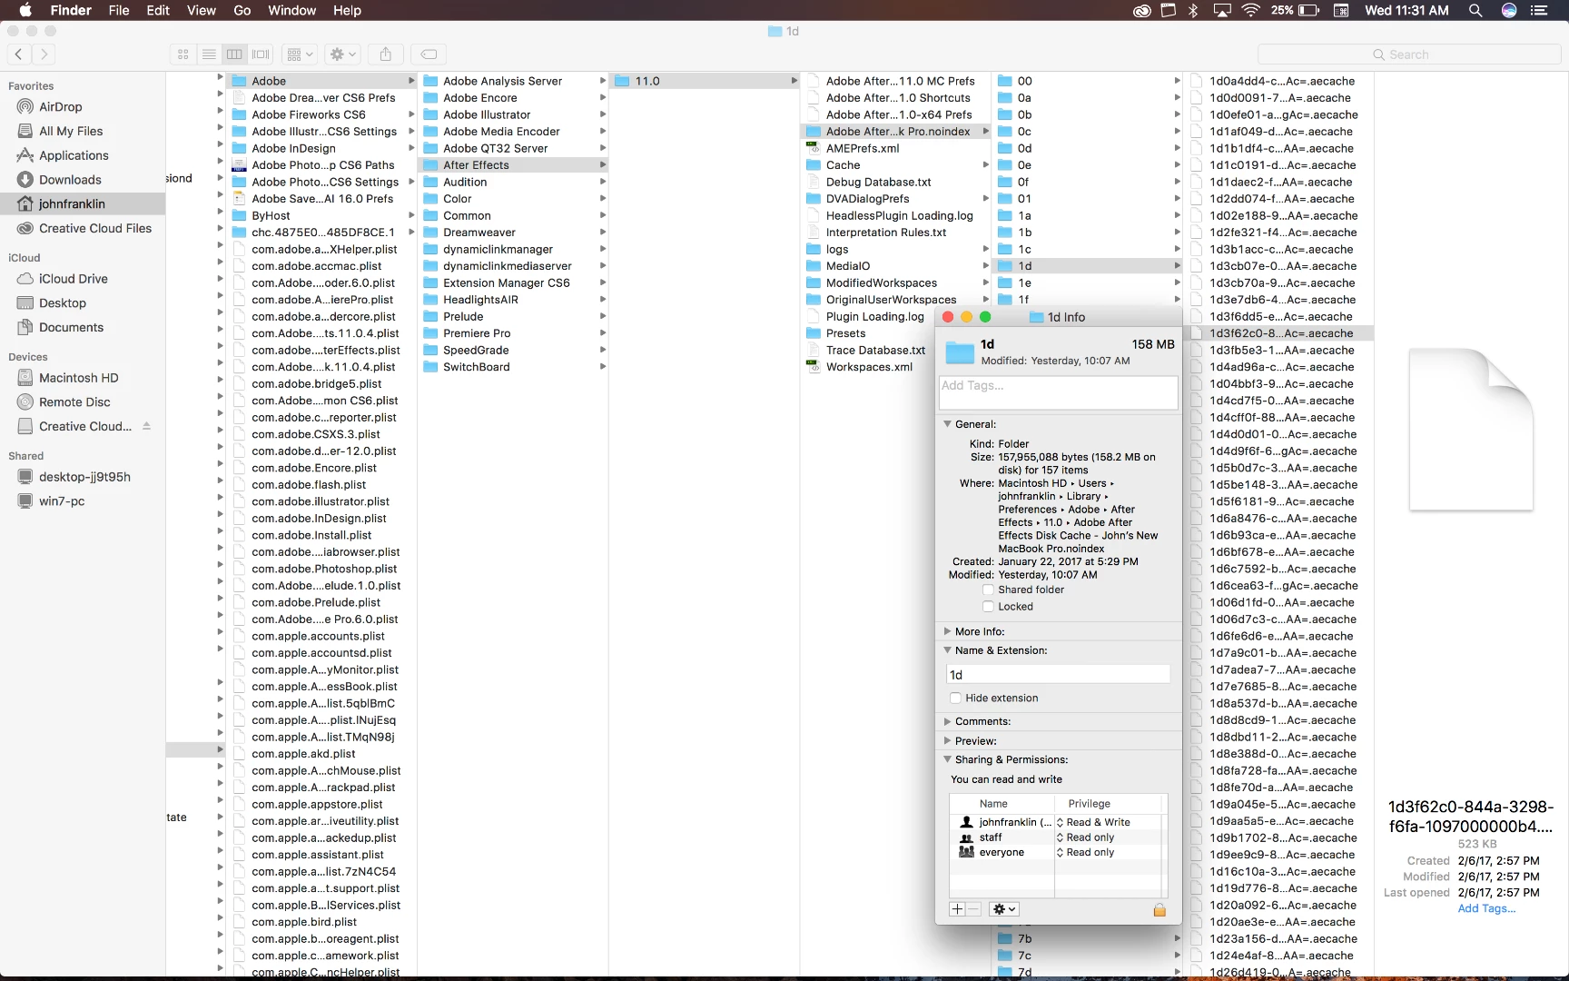This screenshot has height=981, width=1569.
Task: Click Add Tags link in preview pane
Action: [1486, 908]
